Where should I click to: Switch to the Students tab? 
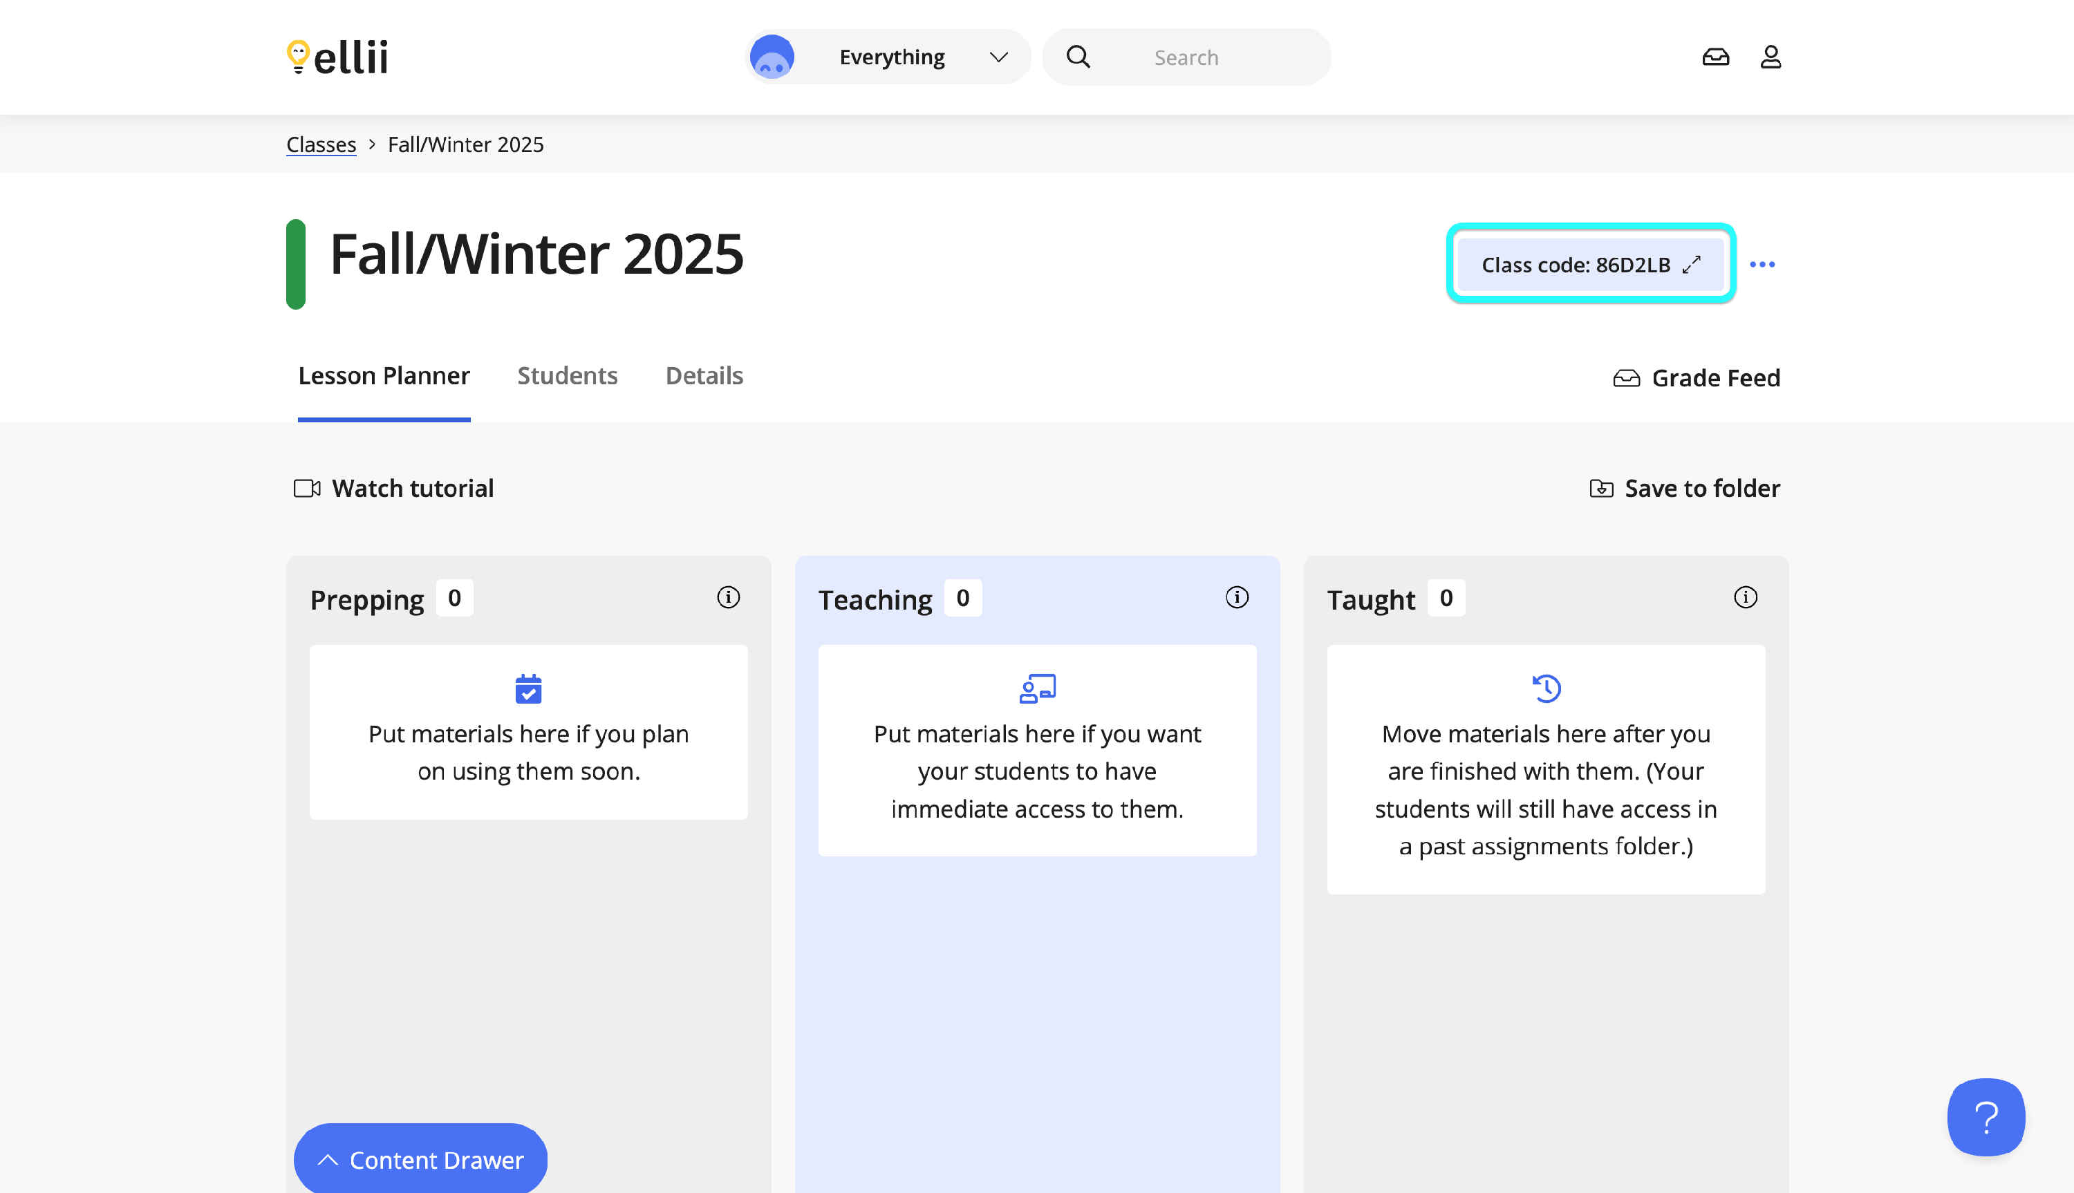(x=567, y=376)
